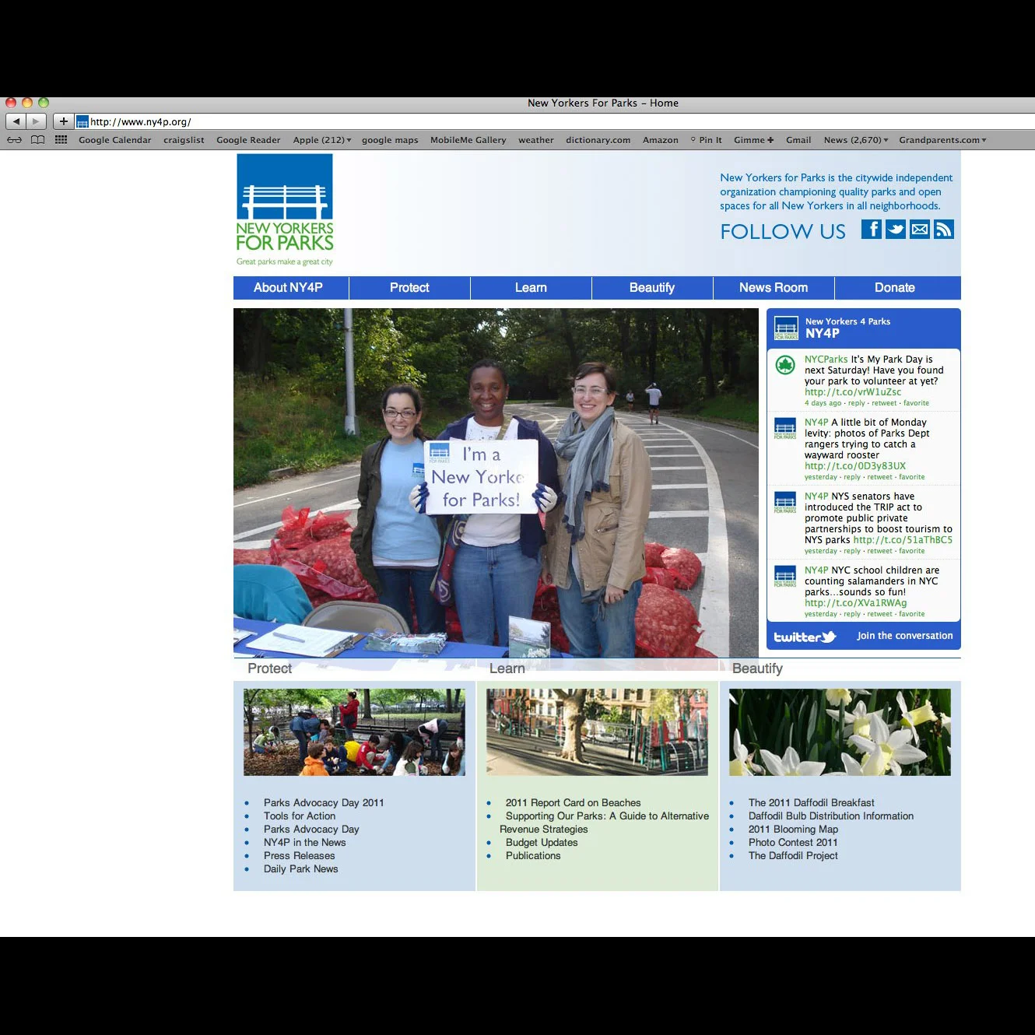
Task: Click Join the conversation link
Action: click(x=905, y=636)
